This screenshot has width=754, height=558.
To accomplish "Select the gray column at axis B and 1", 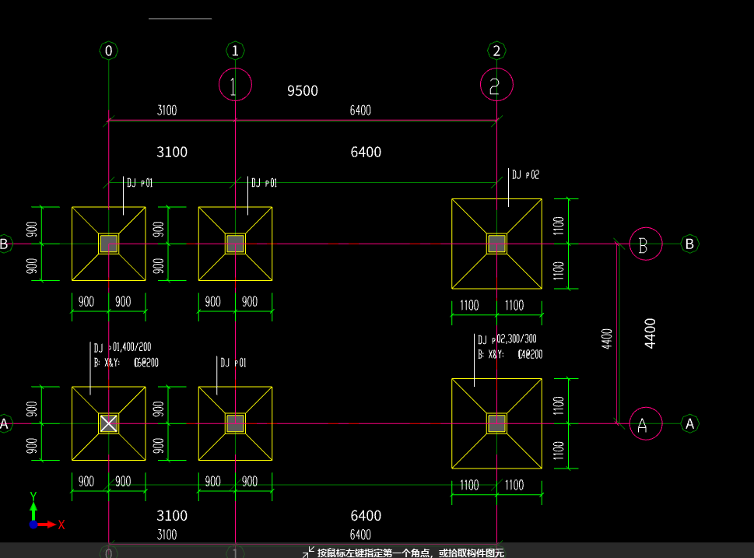I will pyautogui.click(x=235, y=244).
